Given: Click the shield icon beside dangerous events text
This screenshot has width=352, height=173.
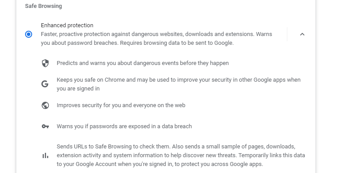Looking at the screenshot, I should pyautogui.click(x=45, y=63).
